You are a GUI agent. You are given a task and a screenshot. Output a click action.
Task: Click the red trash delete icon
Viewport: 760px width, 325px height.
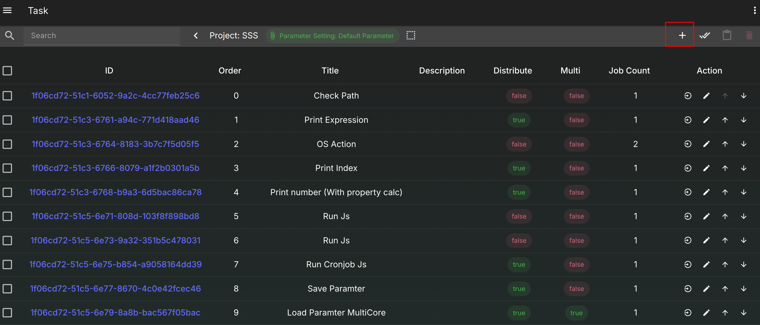(749, 36)
